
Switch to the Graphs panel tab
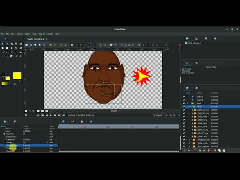pyautogui.click(x=72, y=122)
